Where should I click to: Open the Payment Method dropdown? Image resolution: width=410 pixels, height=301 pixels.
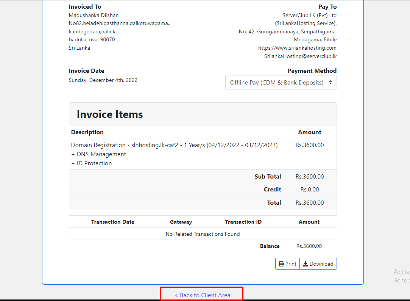pyautogui.click(x=281, y=83)
